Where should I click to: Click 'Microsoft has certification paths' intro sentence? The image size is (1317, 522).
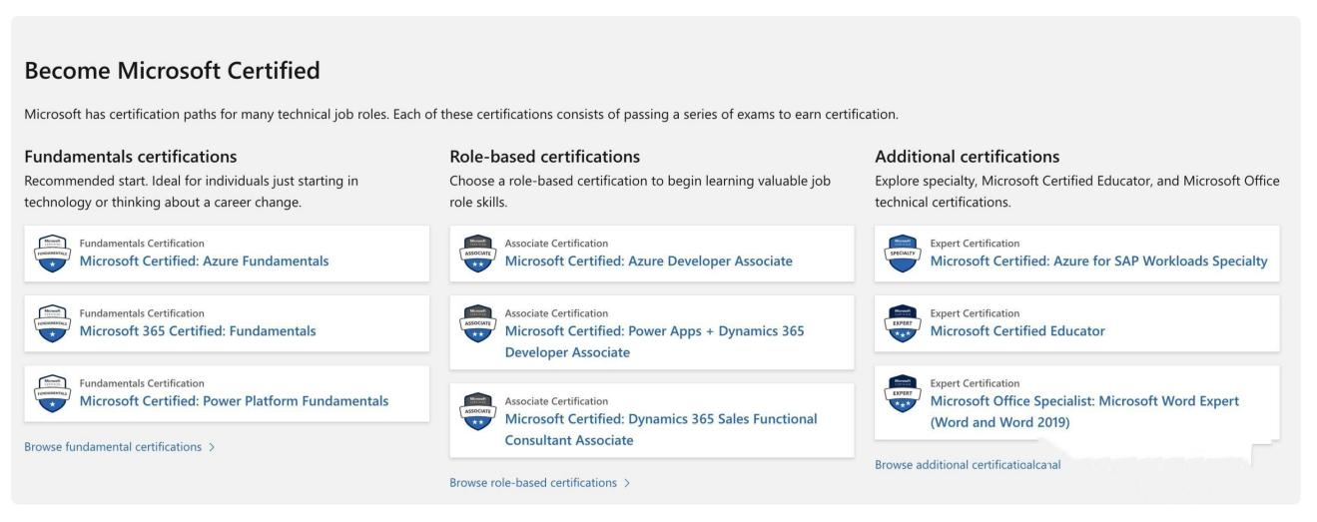pyautogui.click(x=461, y=114)
